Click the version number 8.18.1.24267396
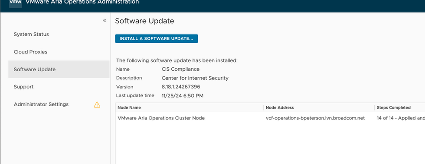Screen dimensions: 425x164 pyautogui.click(x=181, y=87)
